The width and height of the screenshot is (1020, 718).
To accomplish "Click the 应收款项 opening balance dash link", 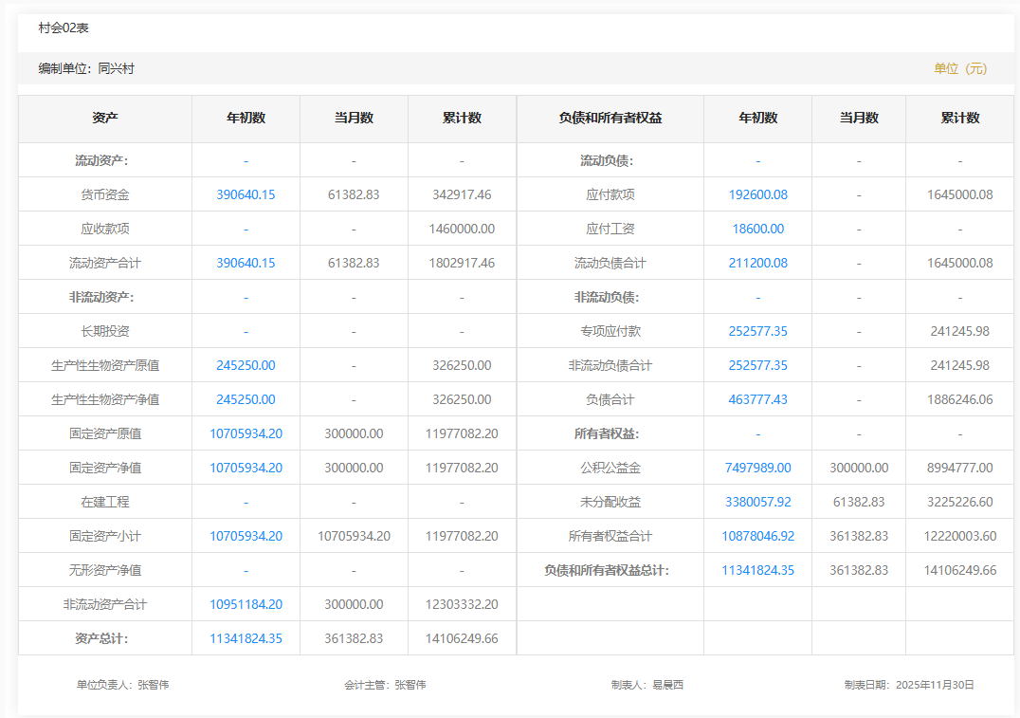I will point(246,229).
